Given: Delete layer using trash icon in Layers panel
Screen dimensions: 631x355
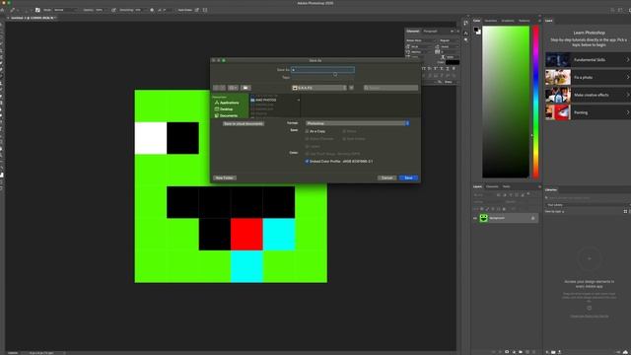Looking at the screenshot, I should tap(533, 352).
